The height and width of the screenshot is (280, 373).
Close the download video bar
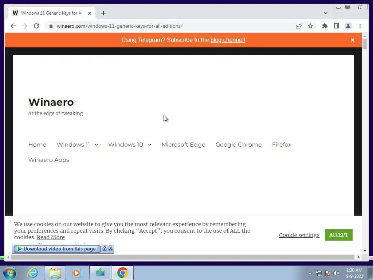click(111, 248)
